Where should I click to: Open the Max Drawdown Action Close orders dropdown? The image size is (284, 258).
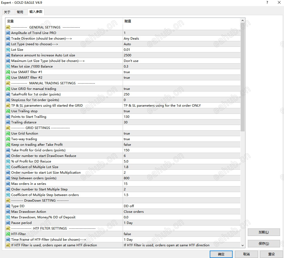click(x=182, y=212)
